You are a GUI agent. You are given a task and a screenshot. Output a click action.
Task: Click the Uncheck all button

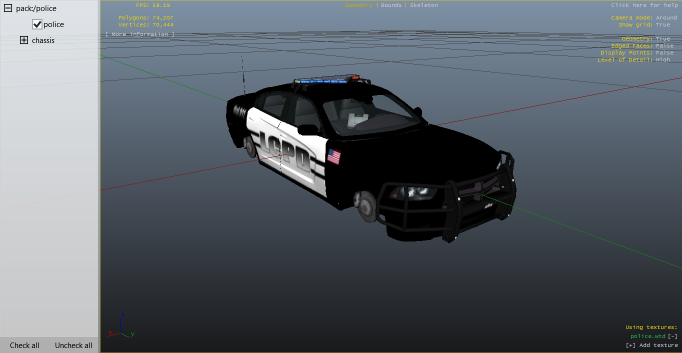pos(73,345)
